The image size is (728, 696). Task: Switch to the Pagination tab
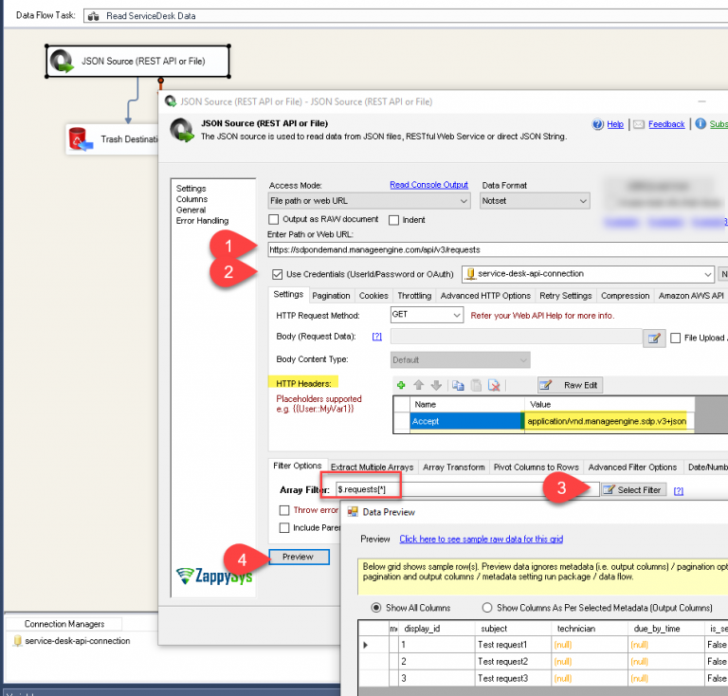pos(331,296)
